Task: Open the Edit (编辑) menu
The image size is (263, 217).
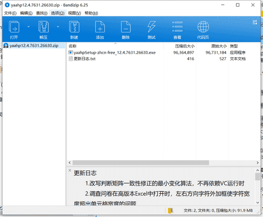Action: click(x=26, y=13)
